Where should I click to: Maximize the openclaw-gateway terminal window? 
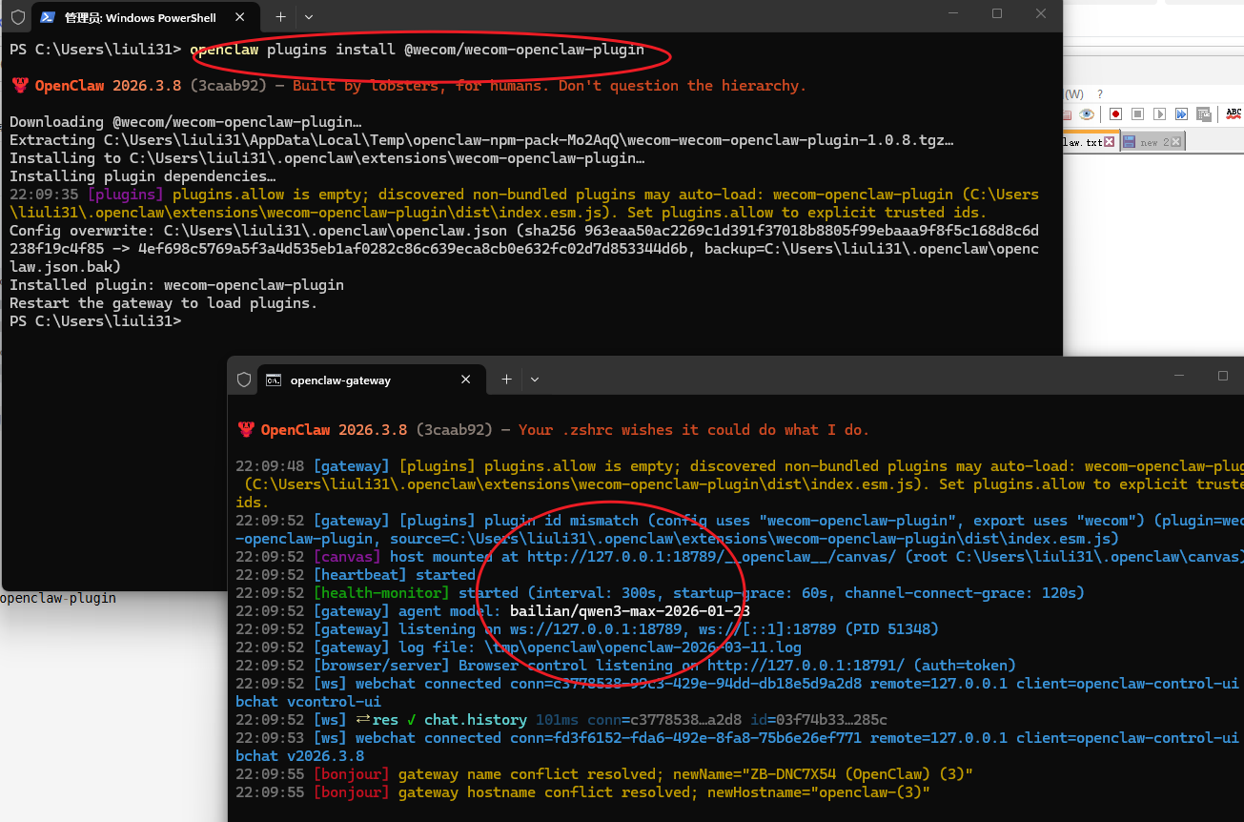click(1223, 376)
